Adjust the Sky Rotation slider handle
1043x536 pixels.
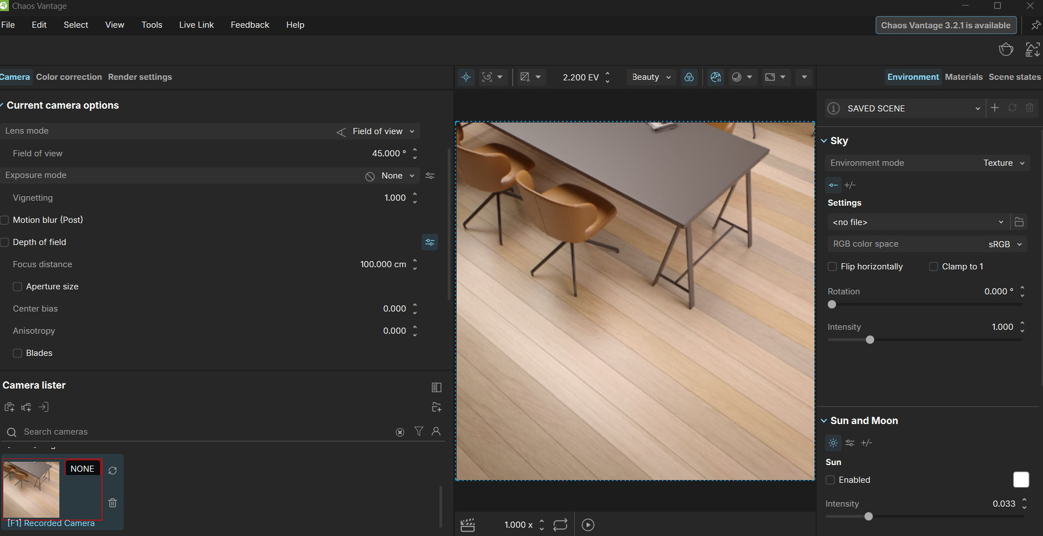click(x=832, y=304)
